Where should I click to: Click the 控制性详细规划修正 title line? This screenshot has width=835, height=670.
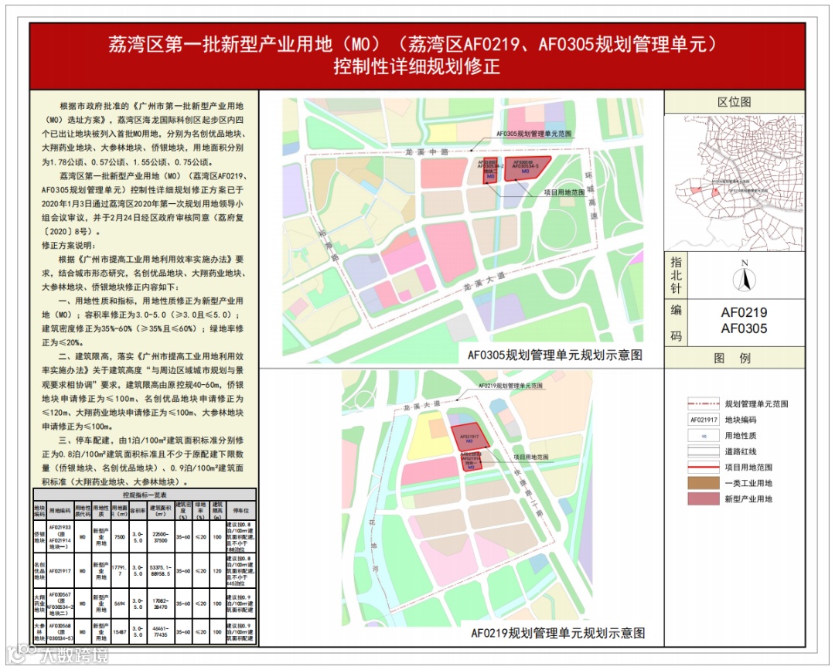[417, 66]
